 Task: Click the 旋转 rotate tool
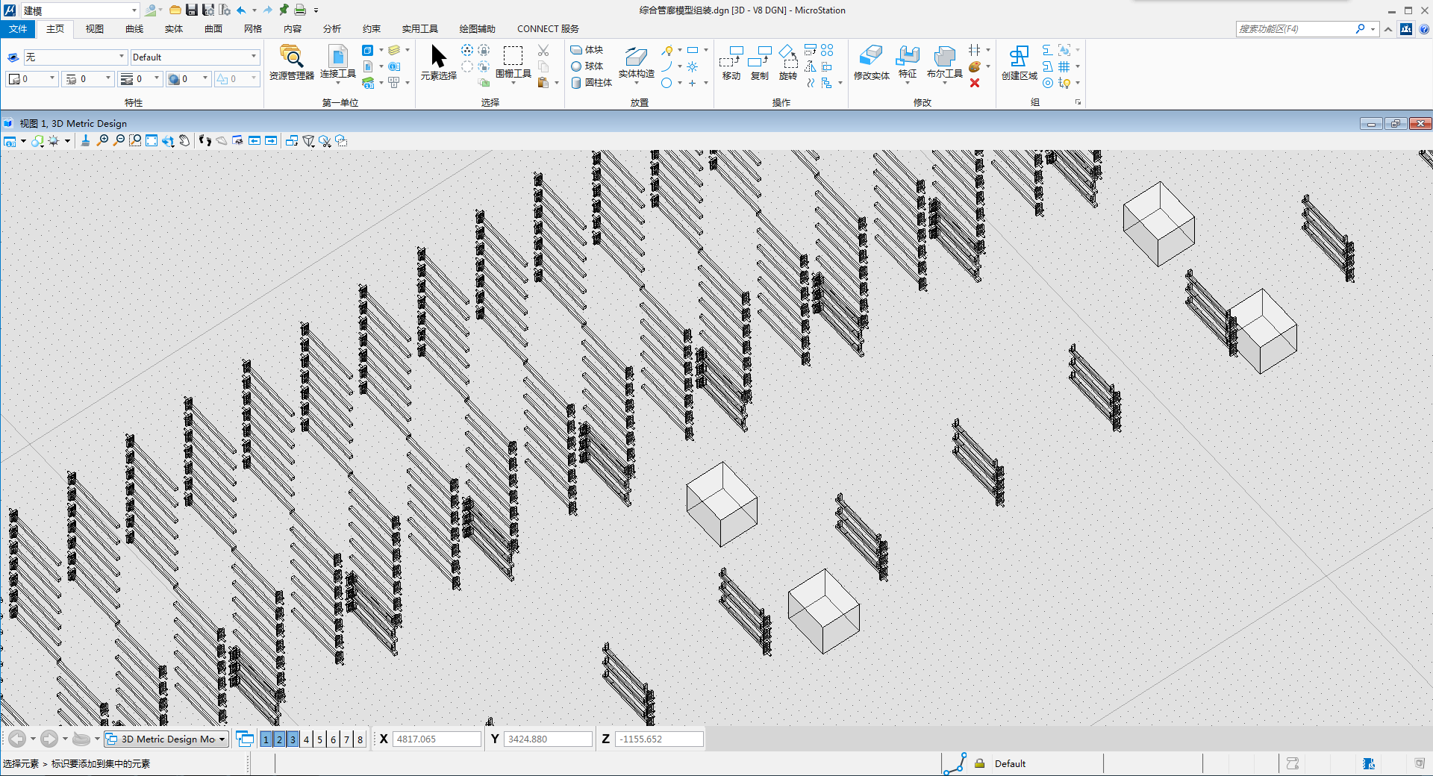point(787,62)
